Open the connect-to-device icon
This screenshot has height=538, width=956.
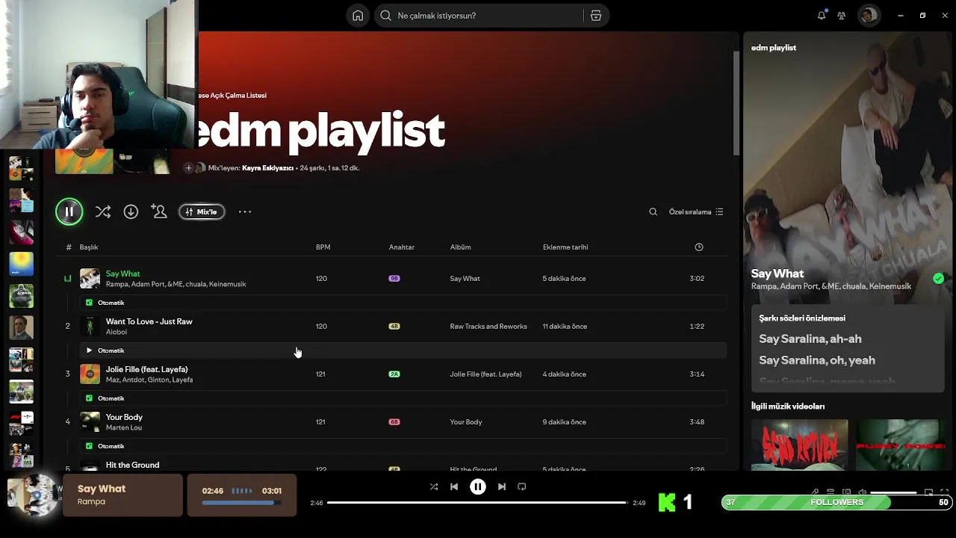pyautogui.click(x=846, y=492)
